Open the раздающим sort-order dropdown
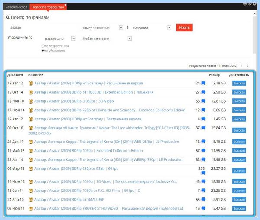This screenshot has height=220, width=260. (x=73, y=39)
